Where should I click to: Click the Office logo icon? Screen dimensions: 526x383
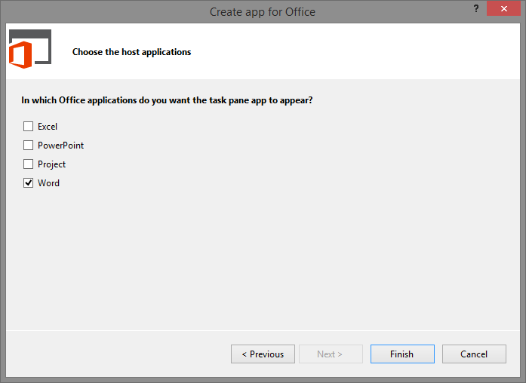point(30,49)
